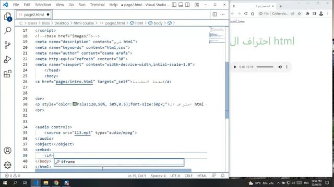Open Run and Debug view
This screenshot has width=334, height=187.
8,59
